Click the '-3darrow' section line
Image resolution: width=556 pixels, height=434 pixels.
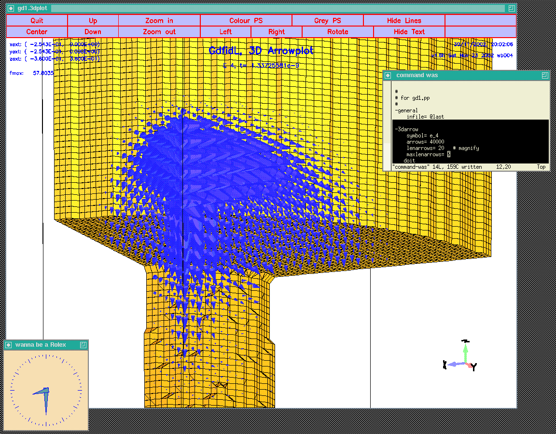click(406, 129)
